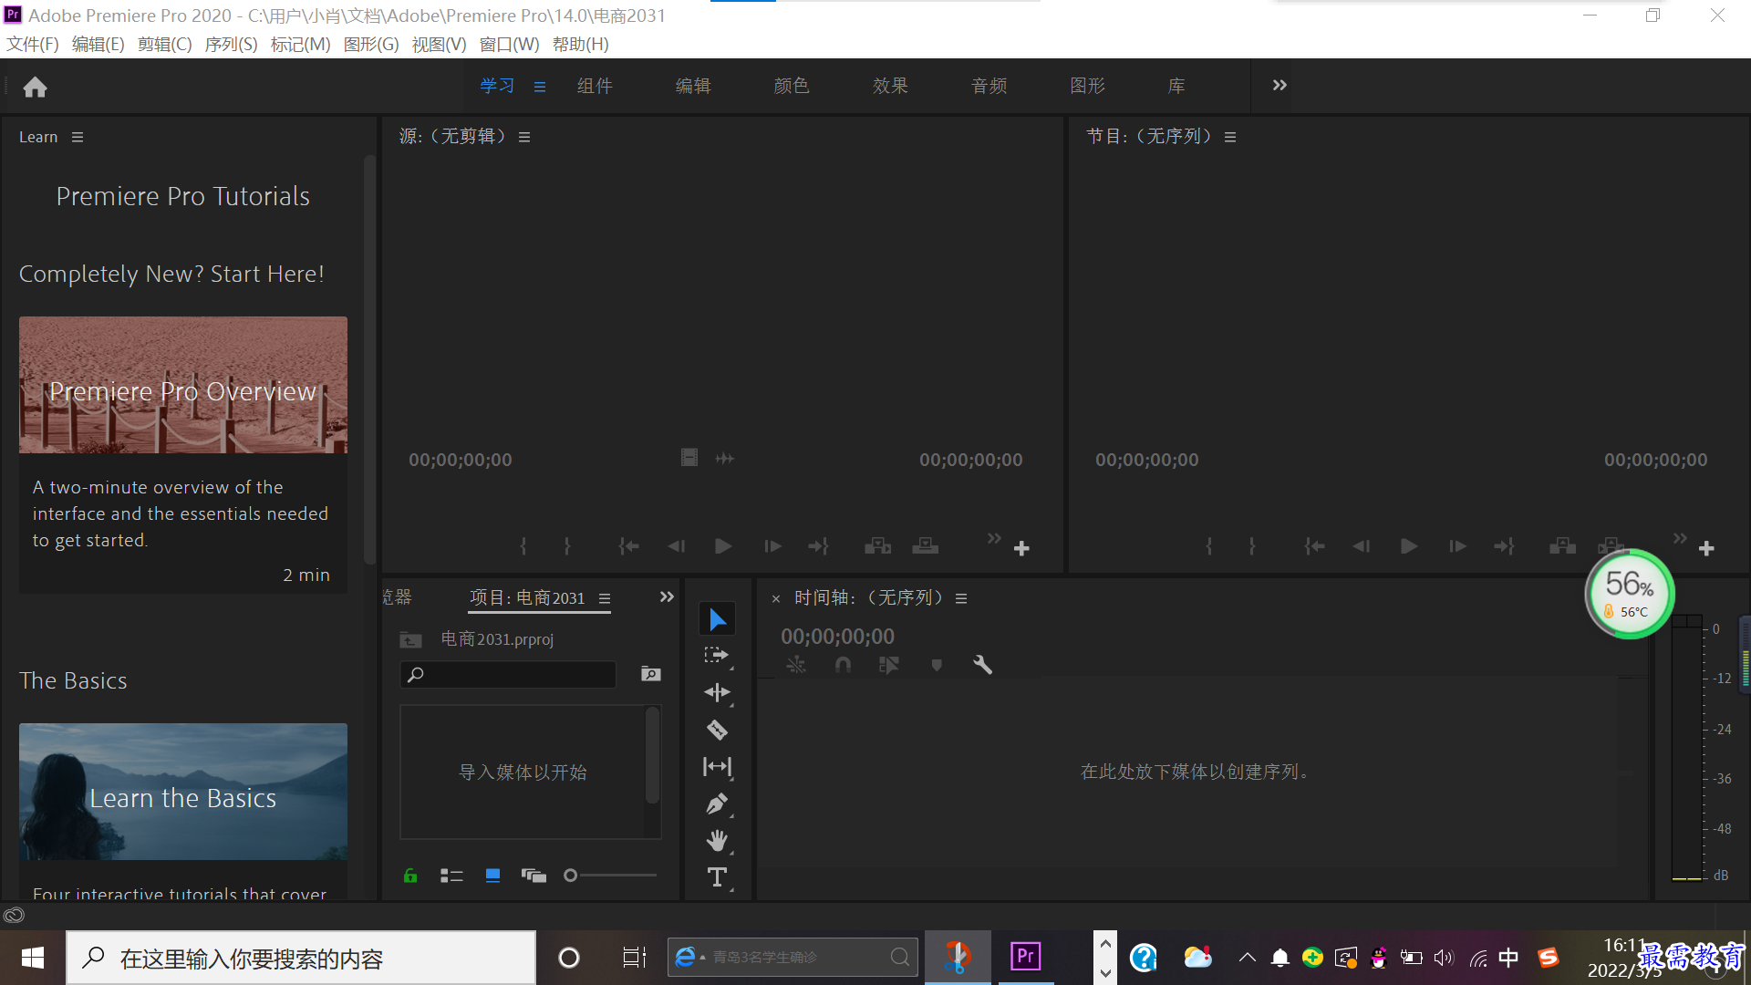This screenshot has height=985, width=1751.
Task: Select the Pen tool
Action: [717, 804]
